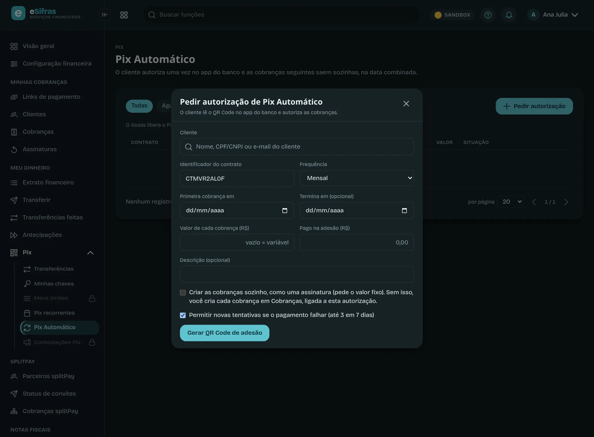Change rows per página dropdown showing 20
This screenshot has width=594, height=437.
pyautogui.click(x=510, y=202)
